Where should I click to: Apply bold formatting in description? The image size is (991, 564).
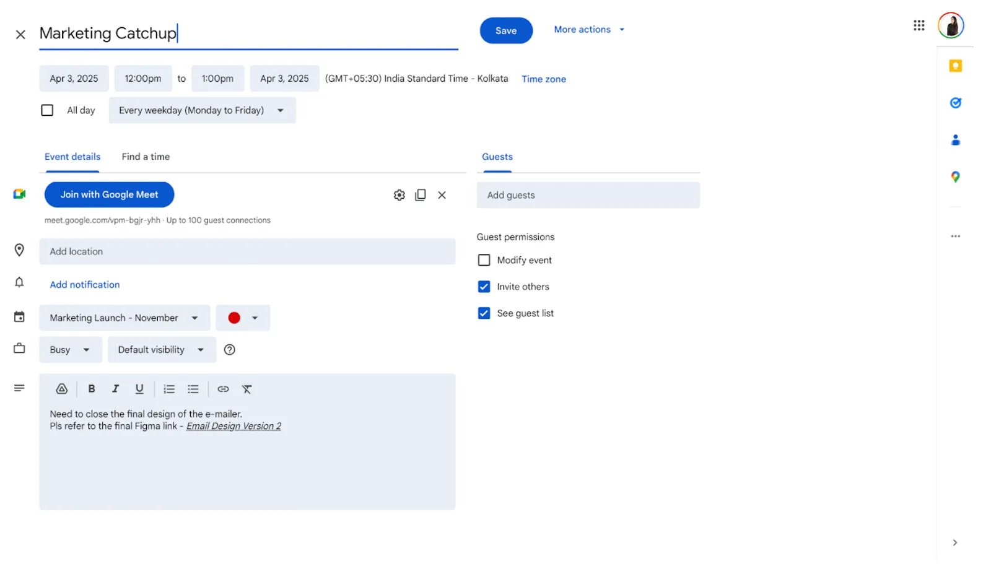click(92, 389)
